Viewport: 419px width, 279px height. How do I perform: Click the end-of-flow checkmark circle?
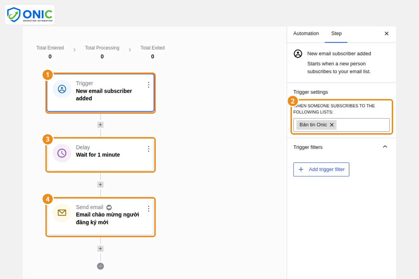click(101, 266)
